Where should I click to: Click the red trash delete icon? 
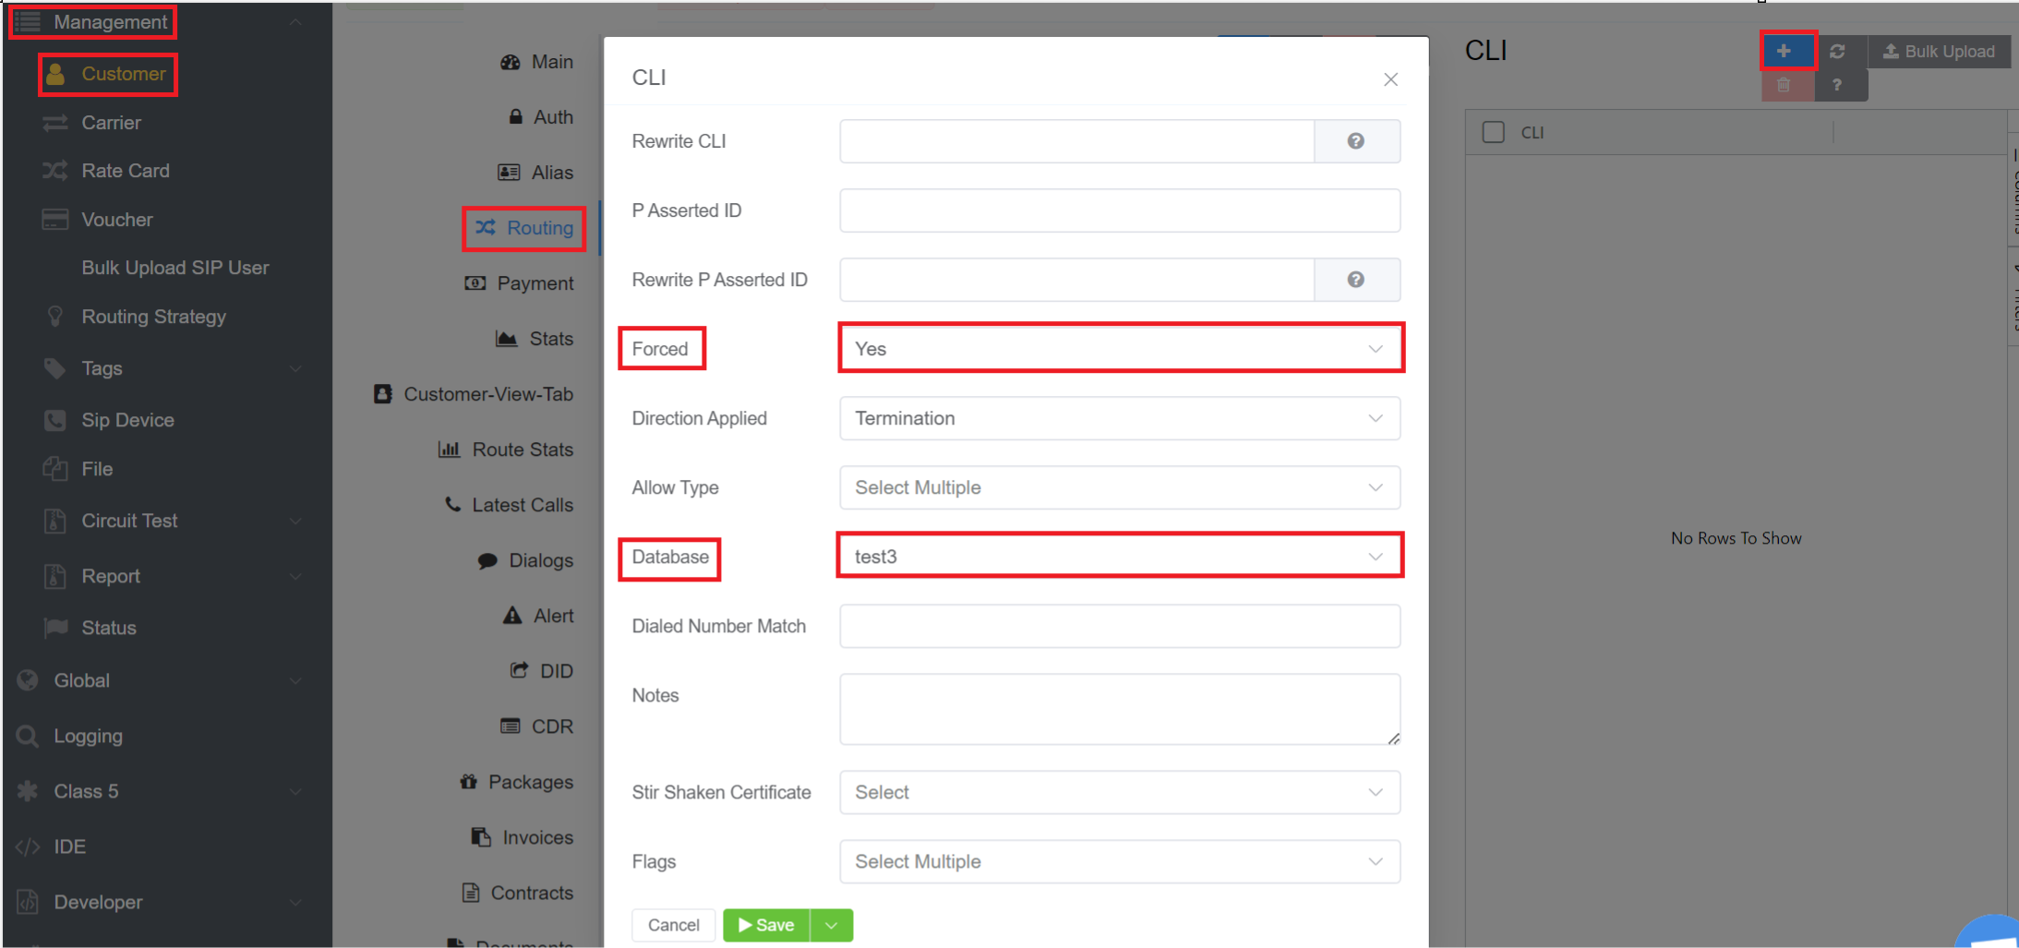pyautogui.click(x=1784, y=85)
